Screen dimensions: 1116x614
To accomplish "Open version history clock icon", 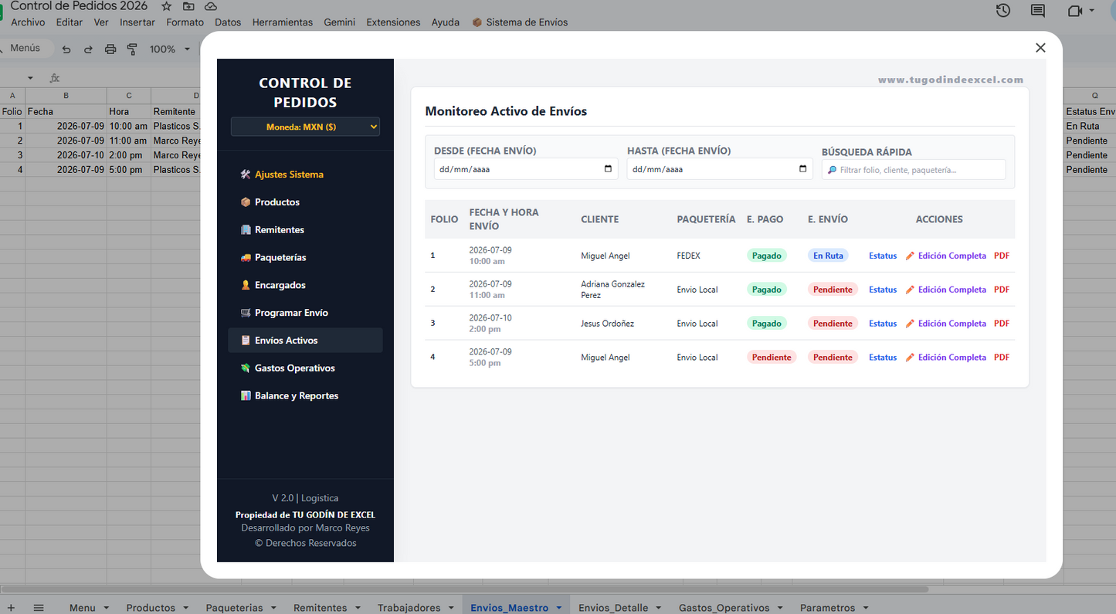I will click(x=1003, y=11).
